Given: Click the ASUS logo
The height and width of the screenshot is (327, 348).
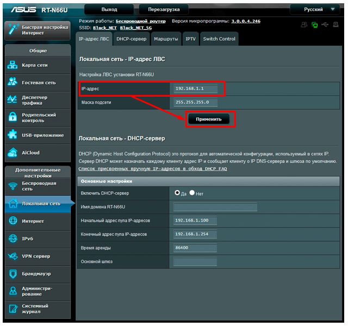Looking at the screenshot, I should point(24,10).
